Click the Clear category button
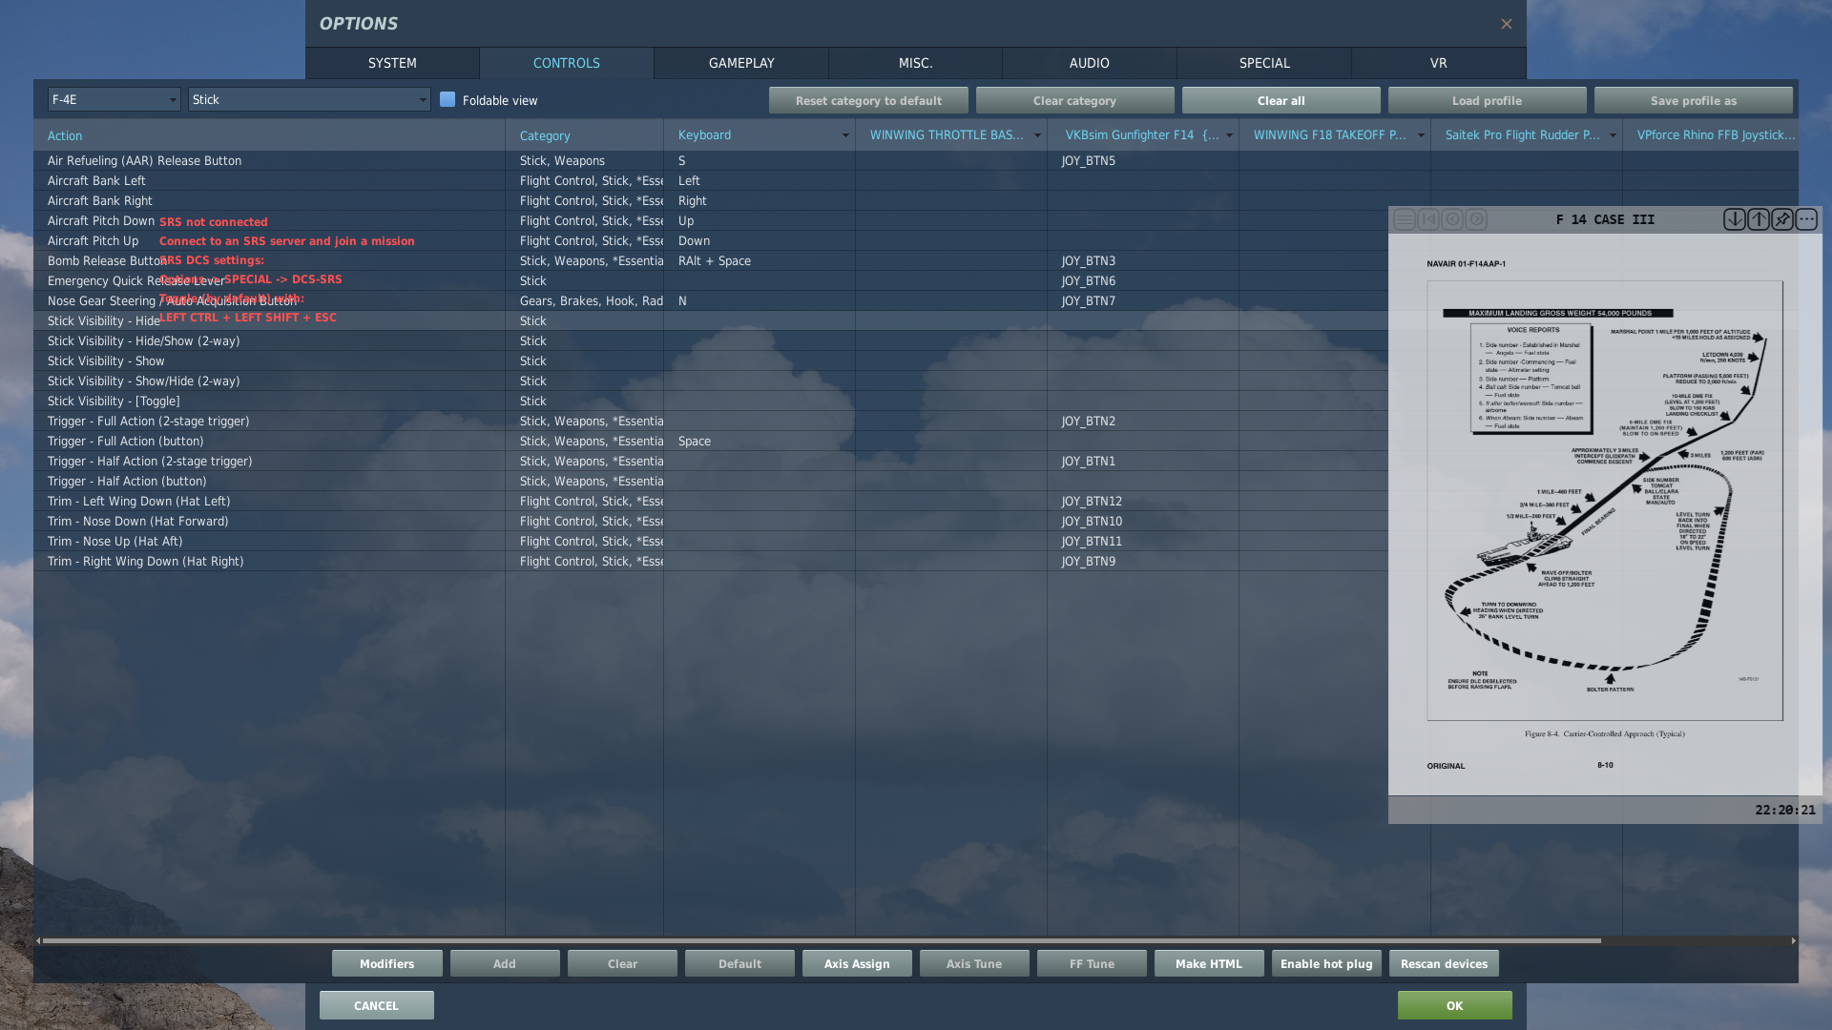Viewport: 1832px width, 1030px height. point(1074,100)
